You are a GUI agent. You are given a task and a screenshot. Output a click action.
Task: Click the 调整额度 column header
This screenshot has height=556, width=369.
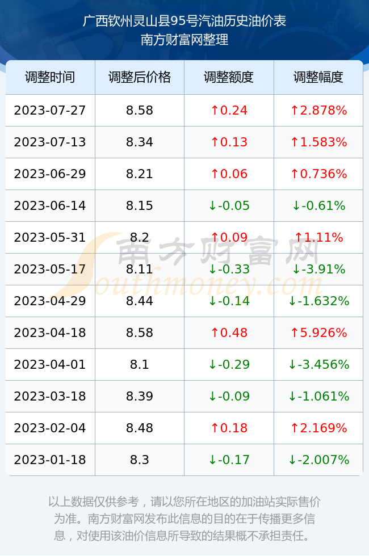point(229,77)
